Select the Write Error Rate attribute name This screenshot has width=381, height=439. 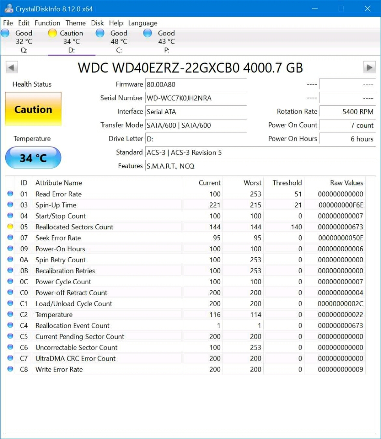[59, 369]
